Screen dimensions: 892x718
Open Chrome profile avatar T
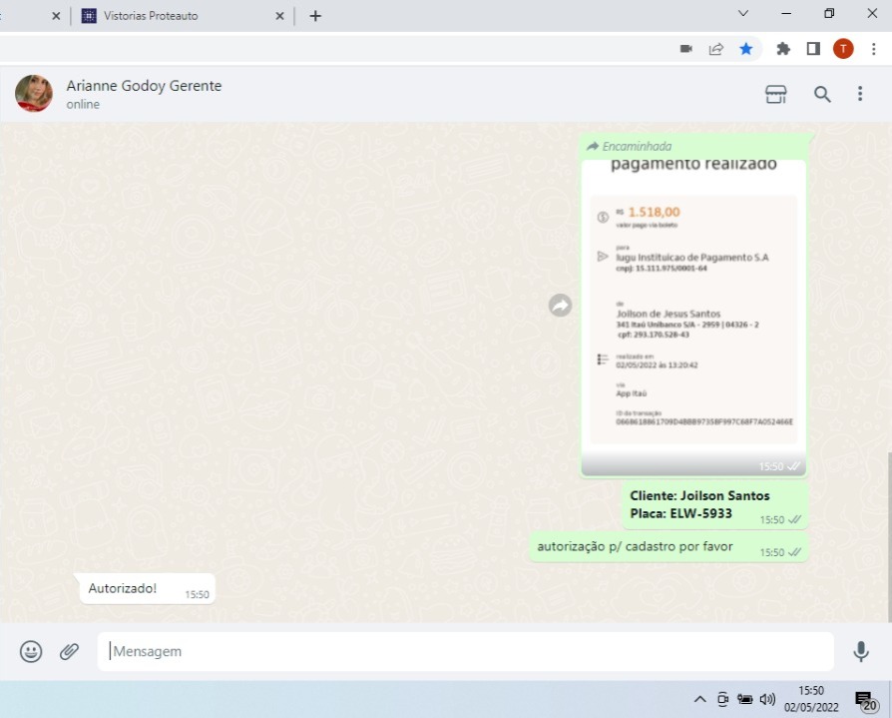843,49
